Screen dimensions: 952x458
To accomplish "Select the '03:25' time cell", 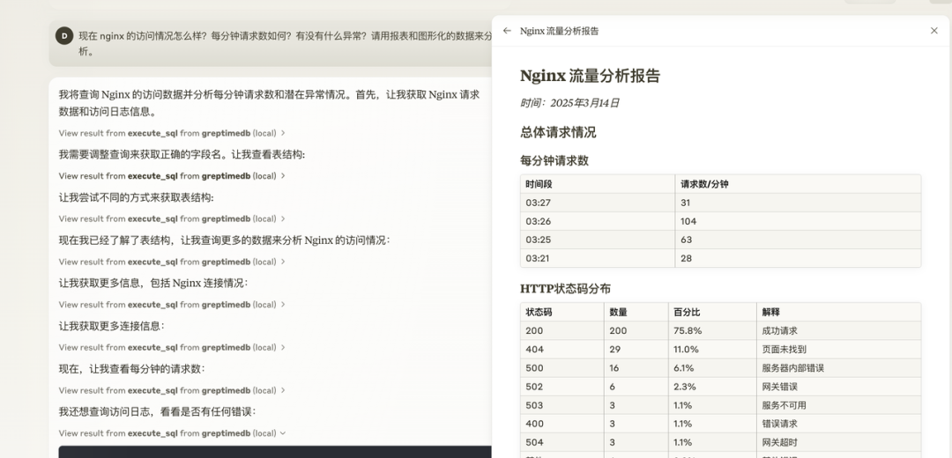I will pos(598,240).
